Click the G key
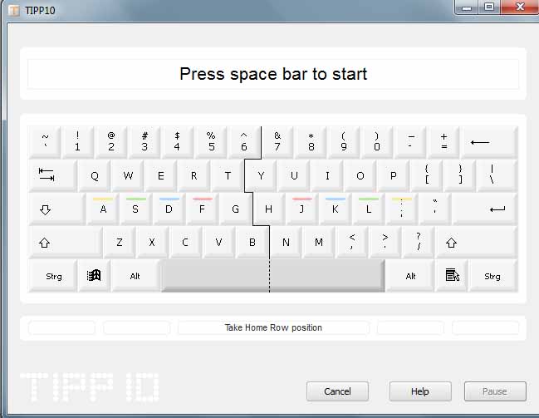Screen dimensions: 539x418 (236, 209)
